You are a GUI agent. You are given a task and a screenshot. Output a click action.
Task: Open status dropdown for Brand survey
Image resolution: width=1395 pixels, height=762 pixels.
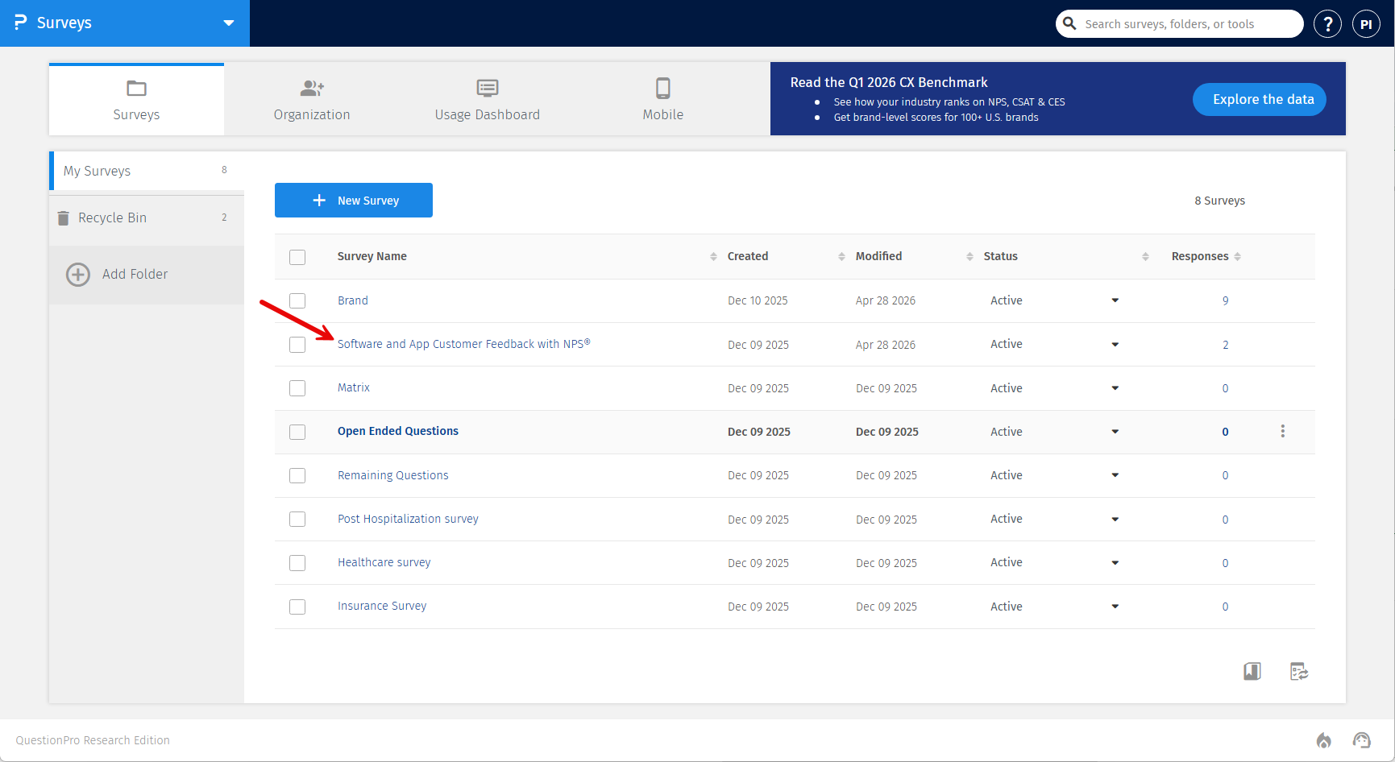tap(1115, 300)
